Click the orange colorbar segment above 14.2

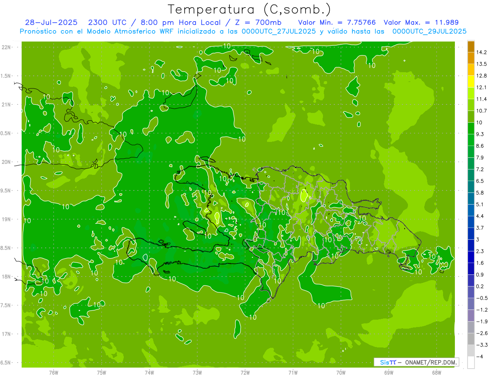(x=471, y=47)
